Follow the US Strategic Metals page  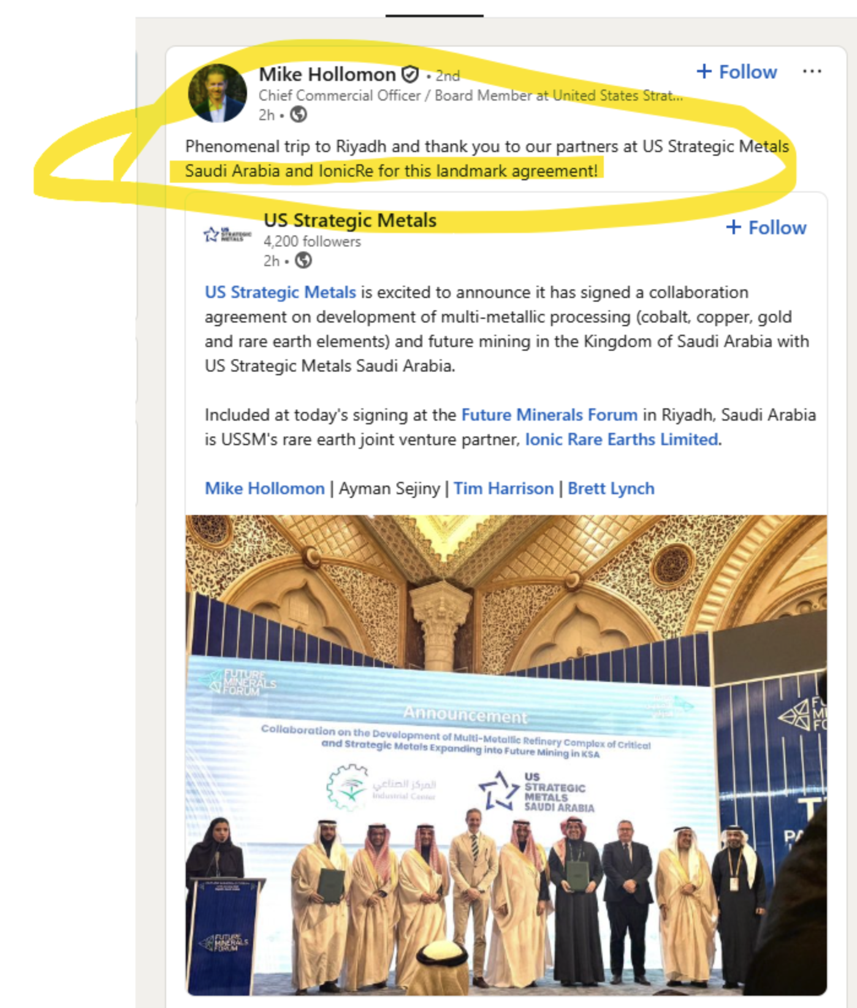766,227
